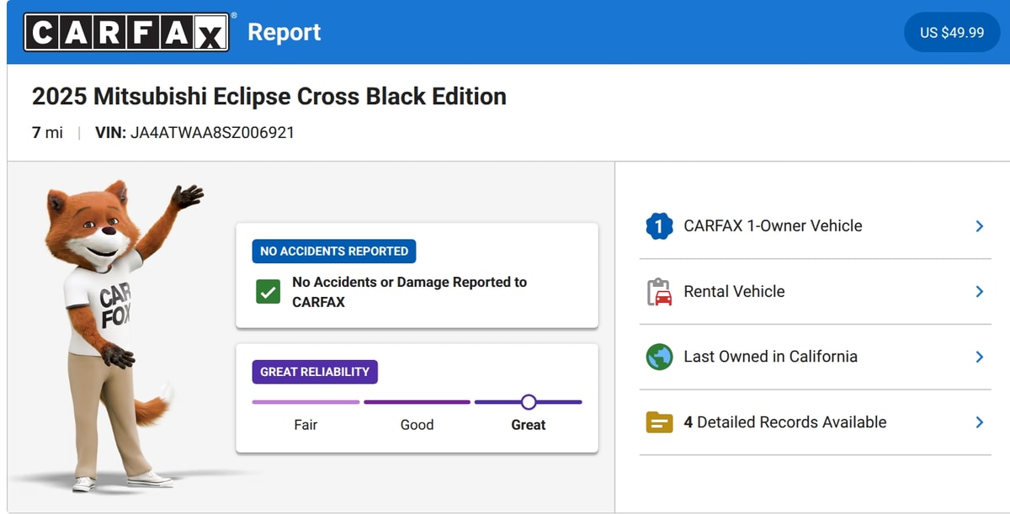Image resolution: width=1010 pixels, height=514 pixels.
Task: Expand the Last Owned in California chevron
Action: point(979,357)
